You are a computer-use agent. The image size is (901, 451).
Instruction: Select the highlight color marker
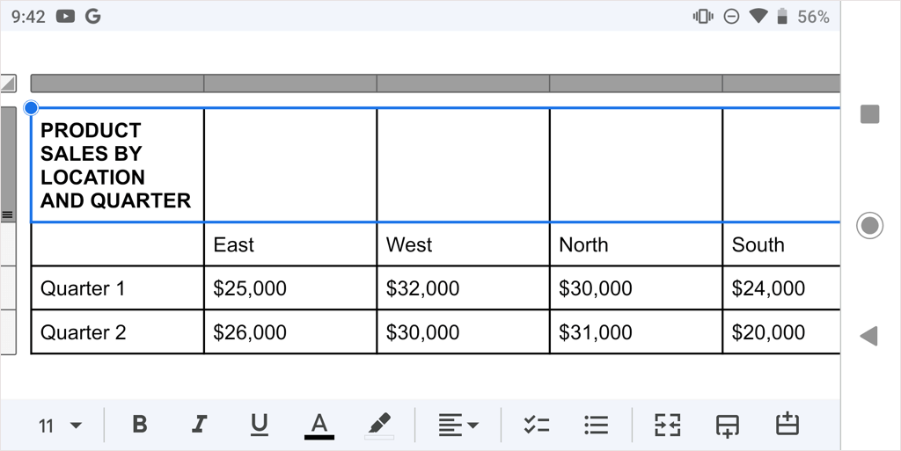379,426
